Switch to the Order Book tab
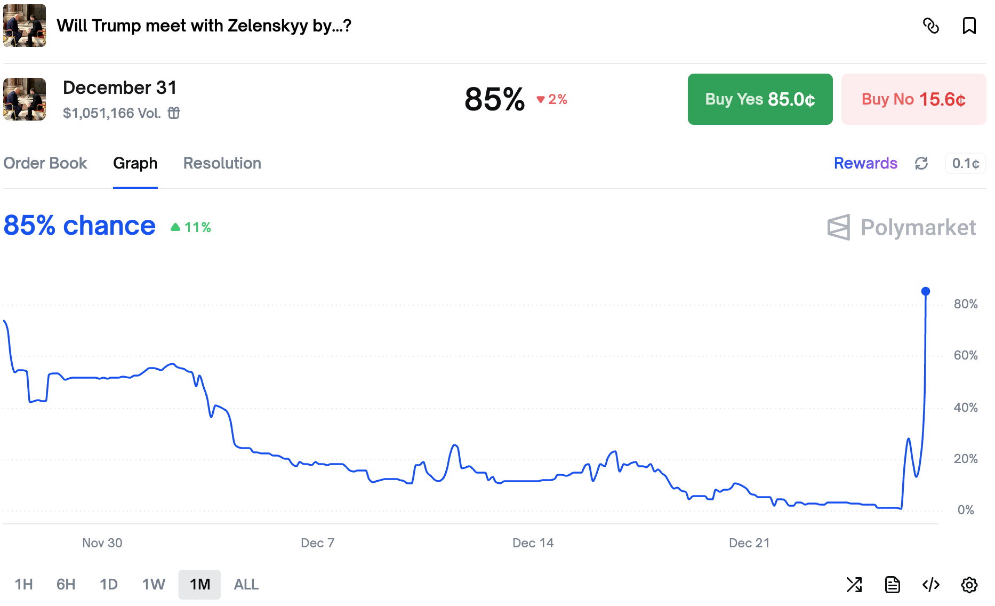This screenshot has height=606, width=995. tap(45, 163)
